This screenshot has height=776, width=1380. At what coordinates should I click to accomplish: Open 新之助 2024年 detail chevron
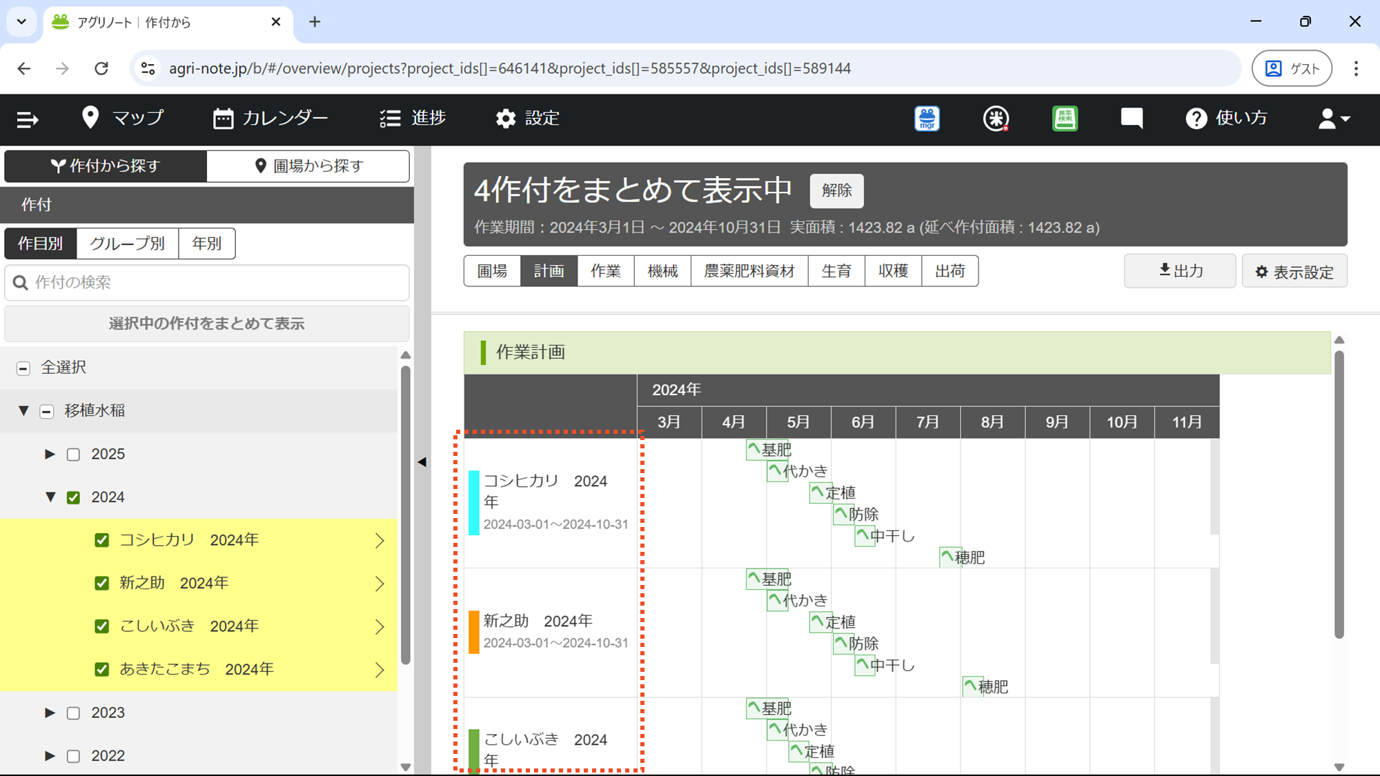click(379, 584)
